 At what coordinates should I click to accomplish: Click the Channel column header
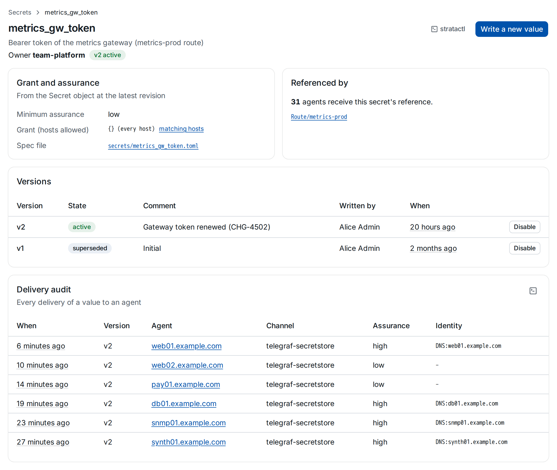tap(280, 326)
